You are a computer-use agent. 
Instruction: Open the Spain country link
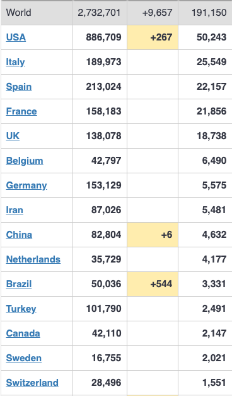(x=19, y=87)
